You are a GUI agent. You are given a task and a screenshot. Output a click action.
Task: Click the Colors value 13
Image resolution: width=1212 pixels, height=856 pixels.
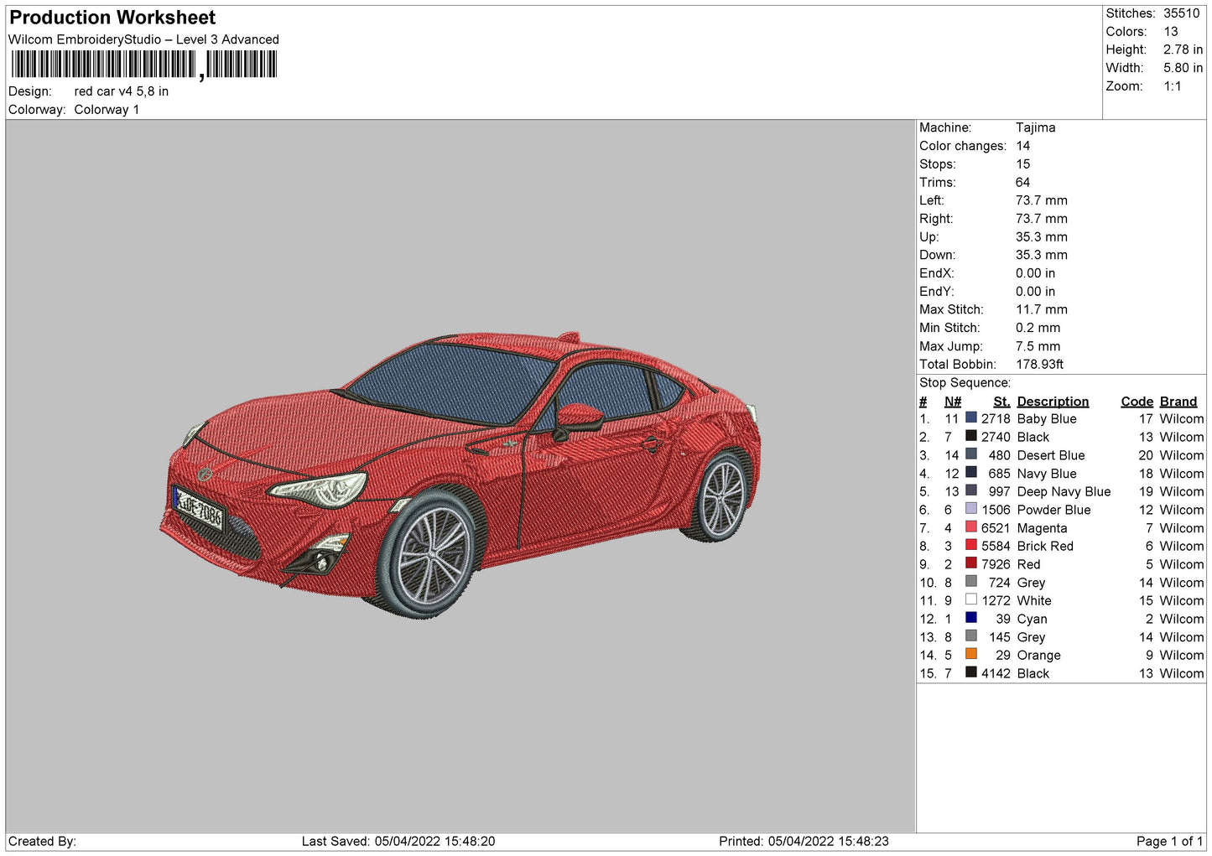click(1171, 32)
